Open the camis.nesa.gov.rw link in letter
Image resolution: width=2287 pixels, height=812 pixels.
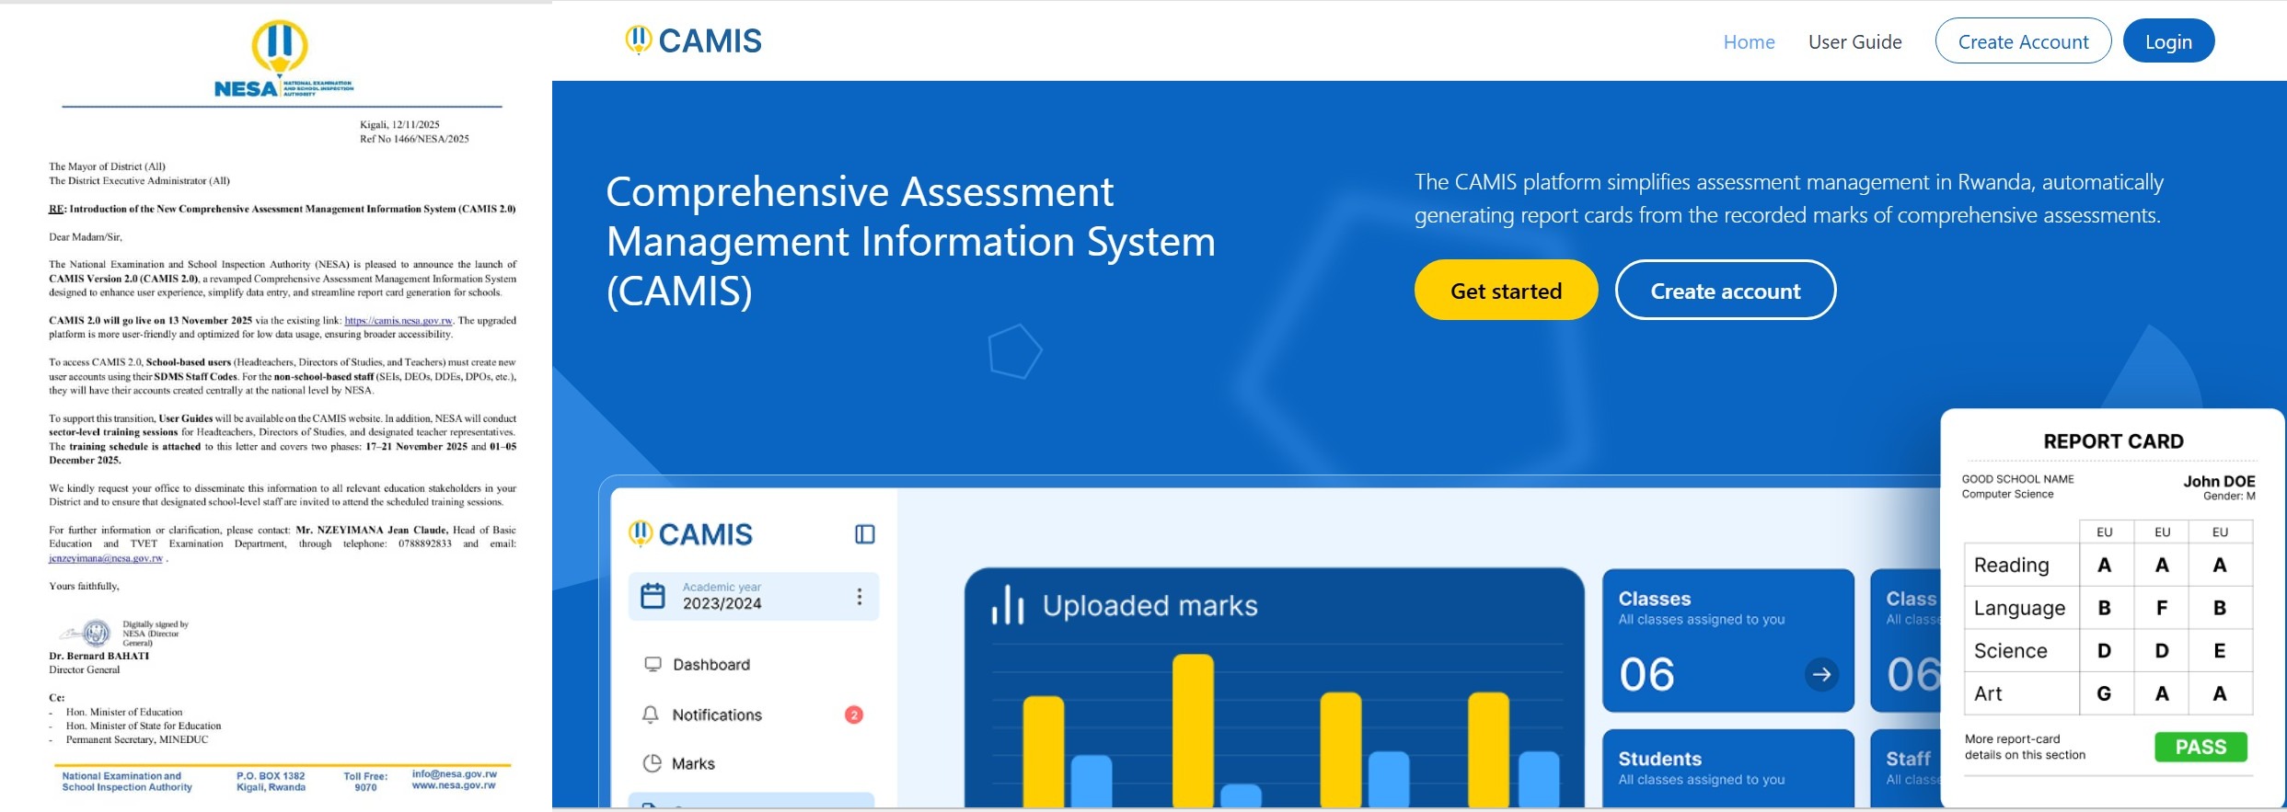[398, 321]
